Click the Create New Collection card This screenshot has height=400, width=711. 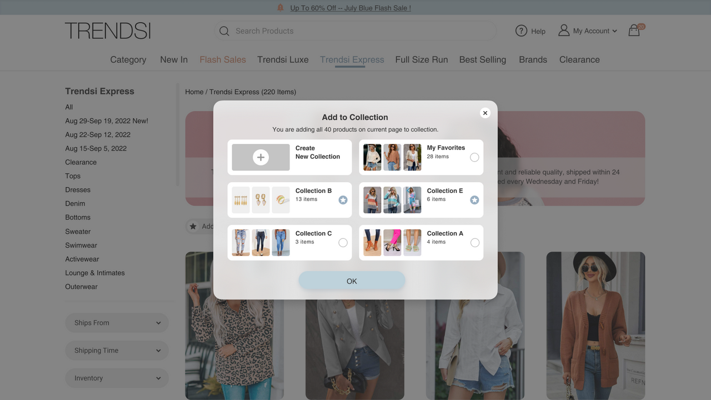290,157
